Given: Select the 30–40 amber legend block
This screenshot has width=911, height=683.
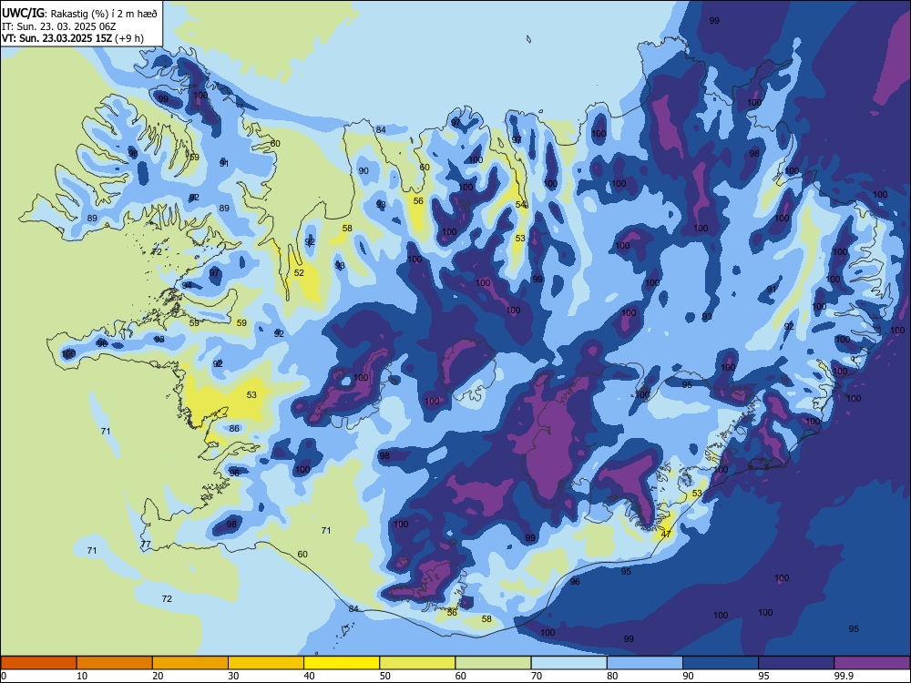Looking at the screenshot, I should click(x=266, y=663).
